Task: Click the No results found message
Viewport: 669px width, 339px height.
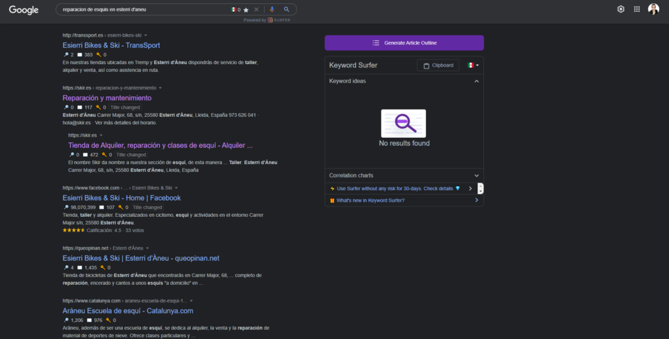Action: point(404,143)
